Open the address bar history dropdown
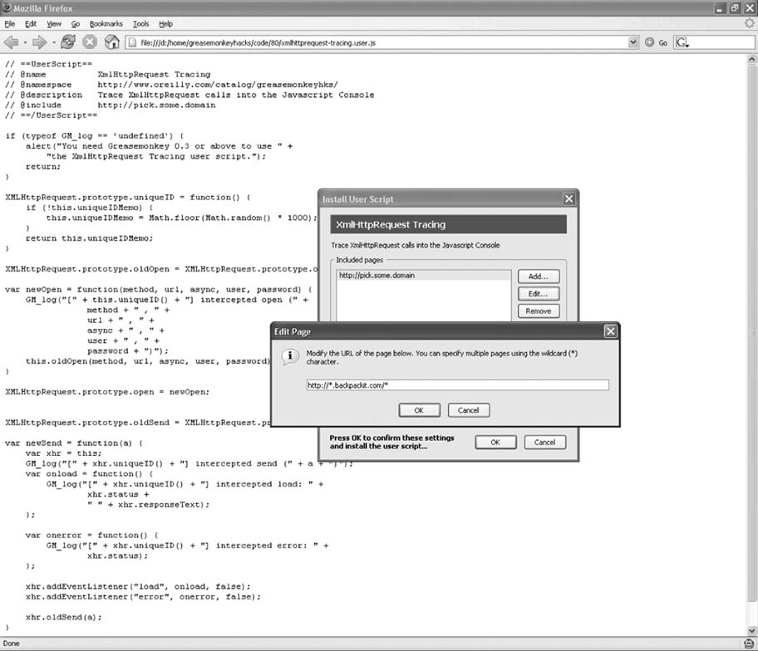 (x=633, y=42)
